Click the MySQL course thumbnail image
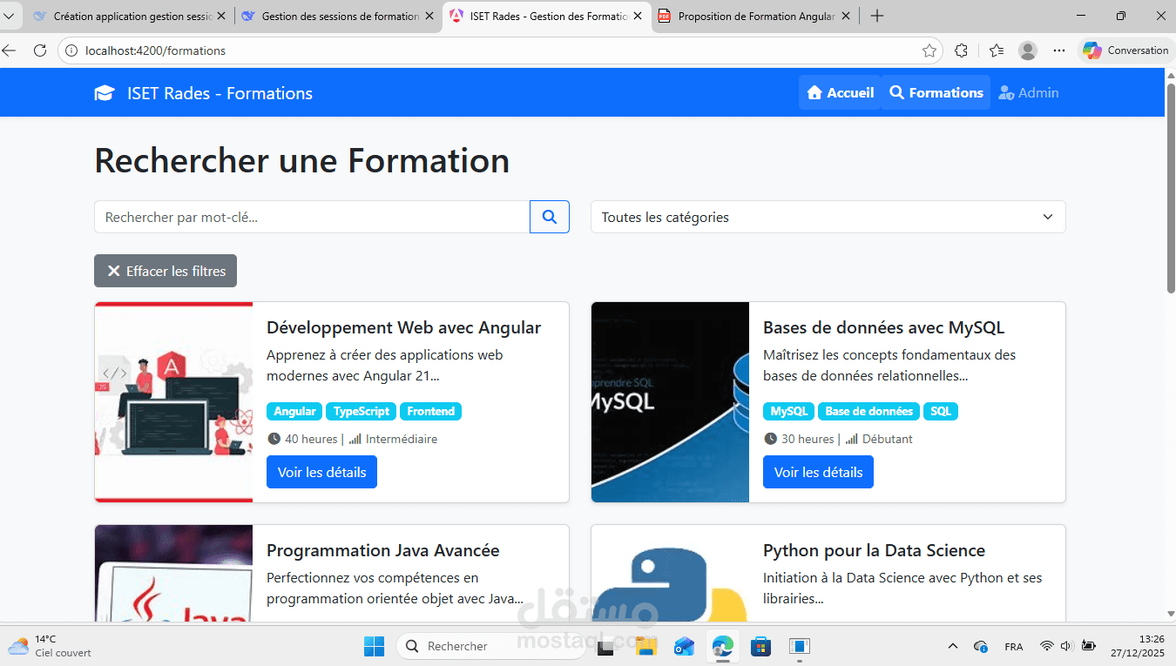 670,402
